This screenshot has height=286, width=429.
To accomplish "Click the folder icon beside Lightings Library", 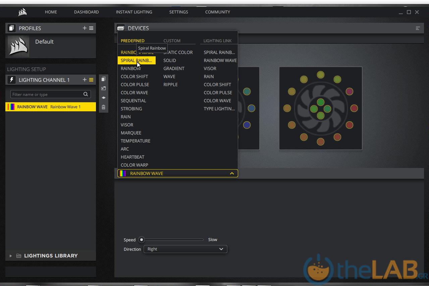I will [19, 256].
